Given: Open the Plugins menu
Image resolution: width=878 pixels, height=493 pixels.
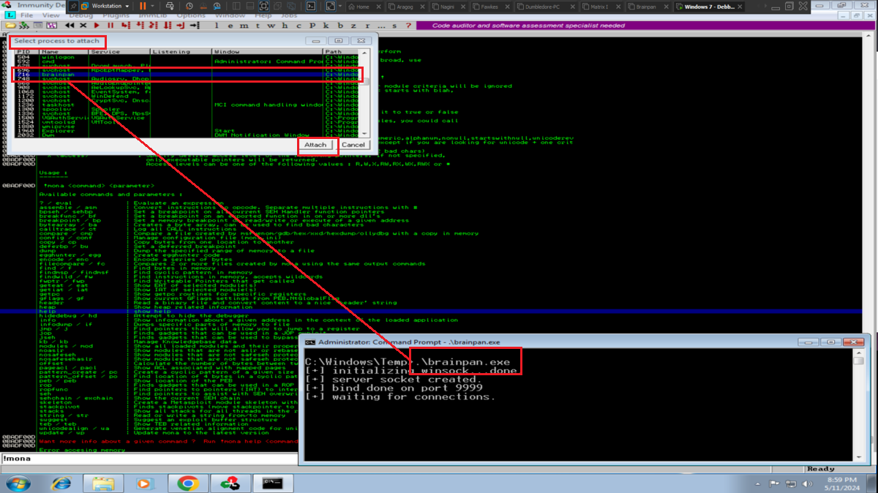Looking at the screenshot, I should pyautogui.click(x=116, y=15).
